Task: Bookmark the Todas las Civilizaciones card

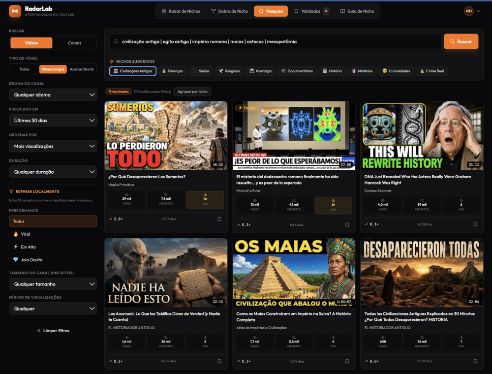Action: [x=475, y=361]
